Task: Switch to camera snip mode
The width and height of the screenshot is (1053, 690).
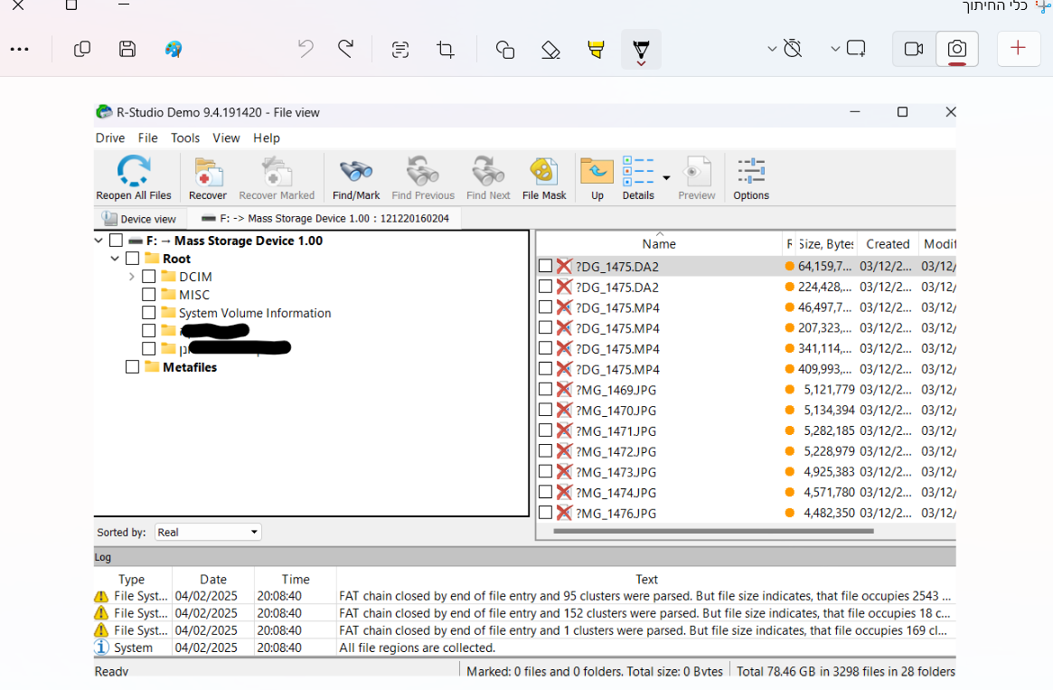Action: 957,49
